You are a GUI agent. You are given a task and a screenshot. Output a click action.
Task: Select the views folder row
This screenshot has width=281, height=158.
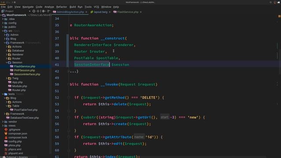12,126
